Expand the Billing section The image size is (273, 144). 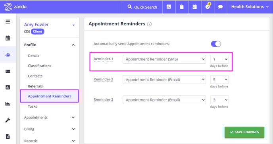click(x=50, y=129)
